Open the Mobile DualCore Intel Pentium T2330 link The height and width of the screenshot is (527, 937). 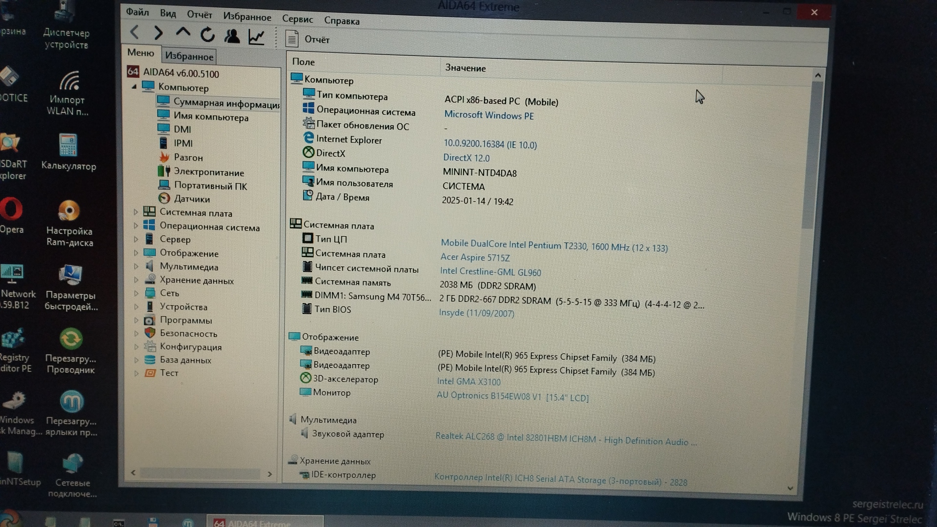tap(554, 246)
